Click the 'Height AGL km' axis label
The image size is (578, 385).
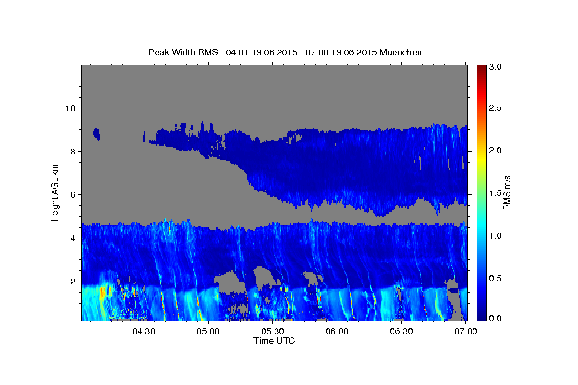(55, 192)
